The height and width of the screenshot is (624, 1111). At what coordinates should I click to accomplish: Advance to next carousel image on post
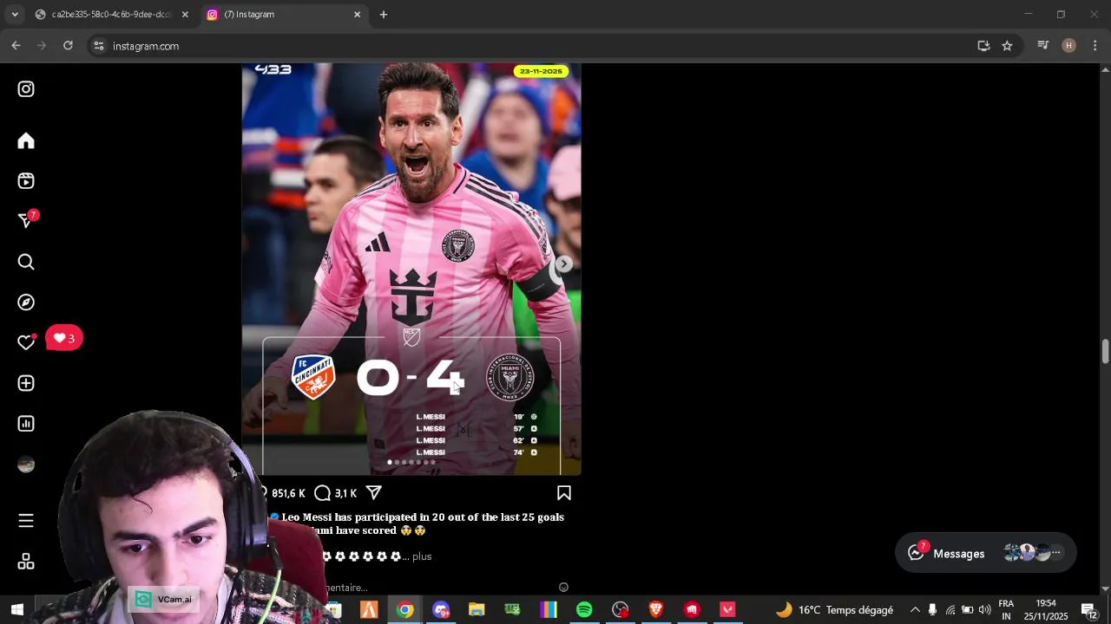click(x=564, y=263)
